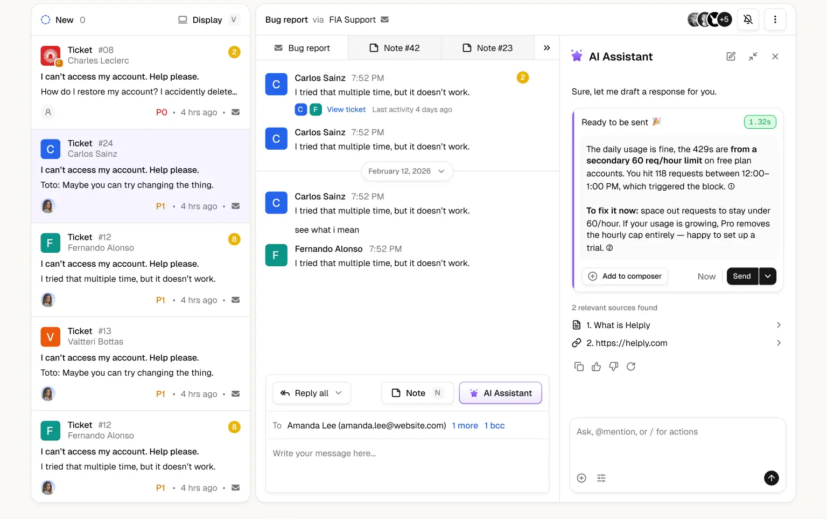The image size is (827, 519).
Task: Click the source marker icon after 'trial.'
Action: [x=609, y=248]
